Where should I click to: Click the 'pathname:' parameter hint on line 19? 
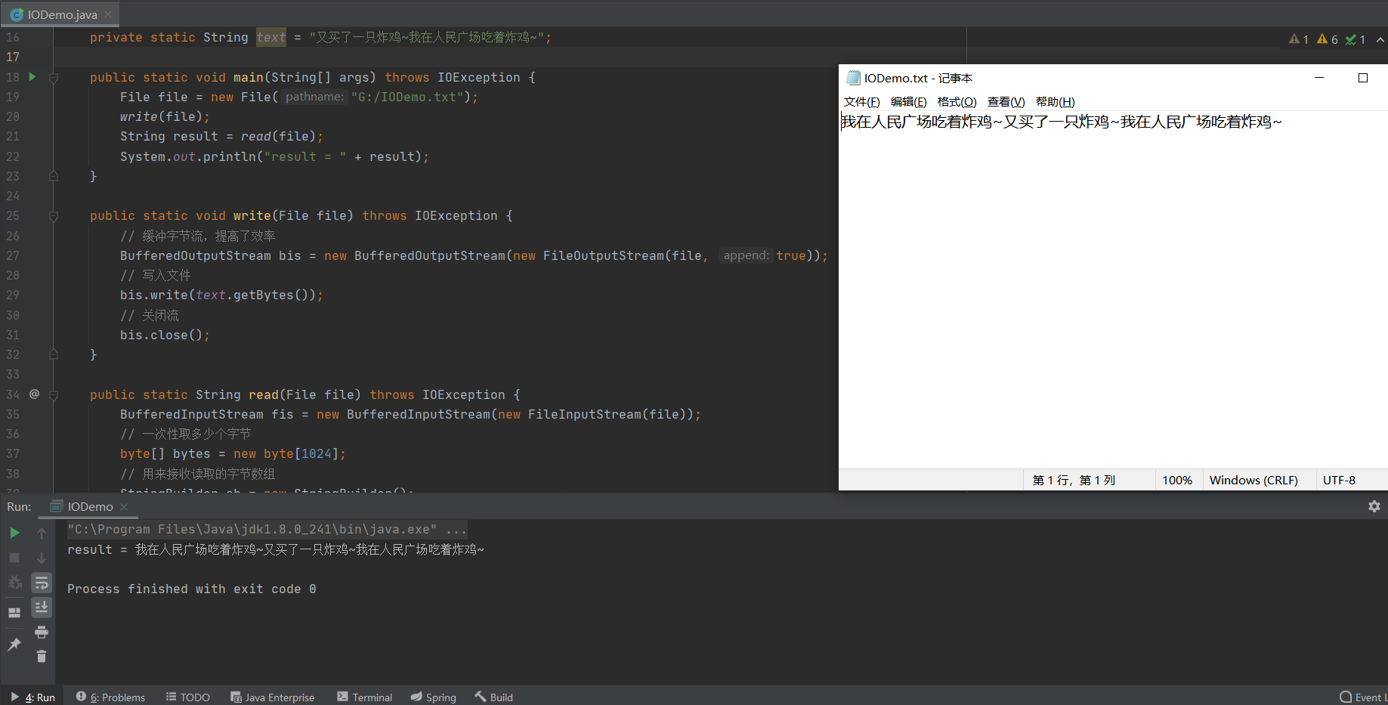[x=314, y=97]
